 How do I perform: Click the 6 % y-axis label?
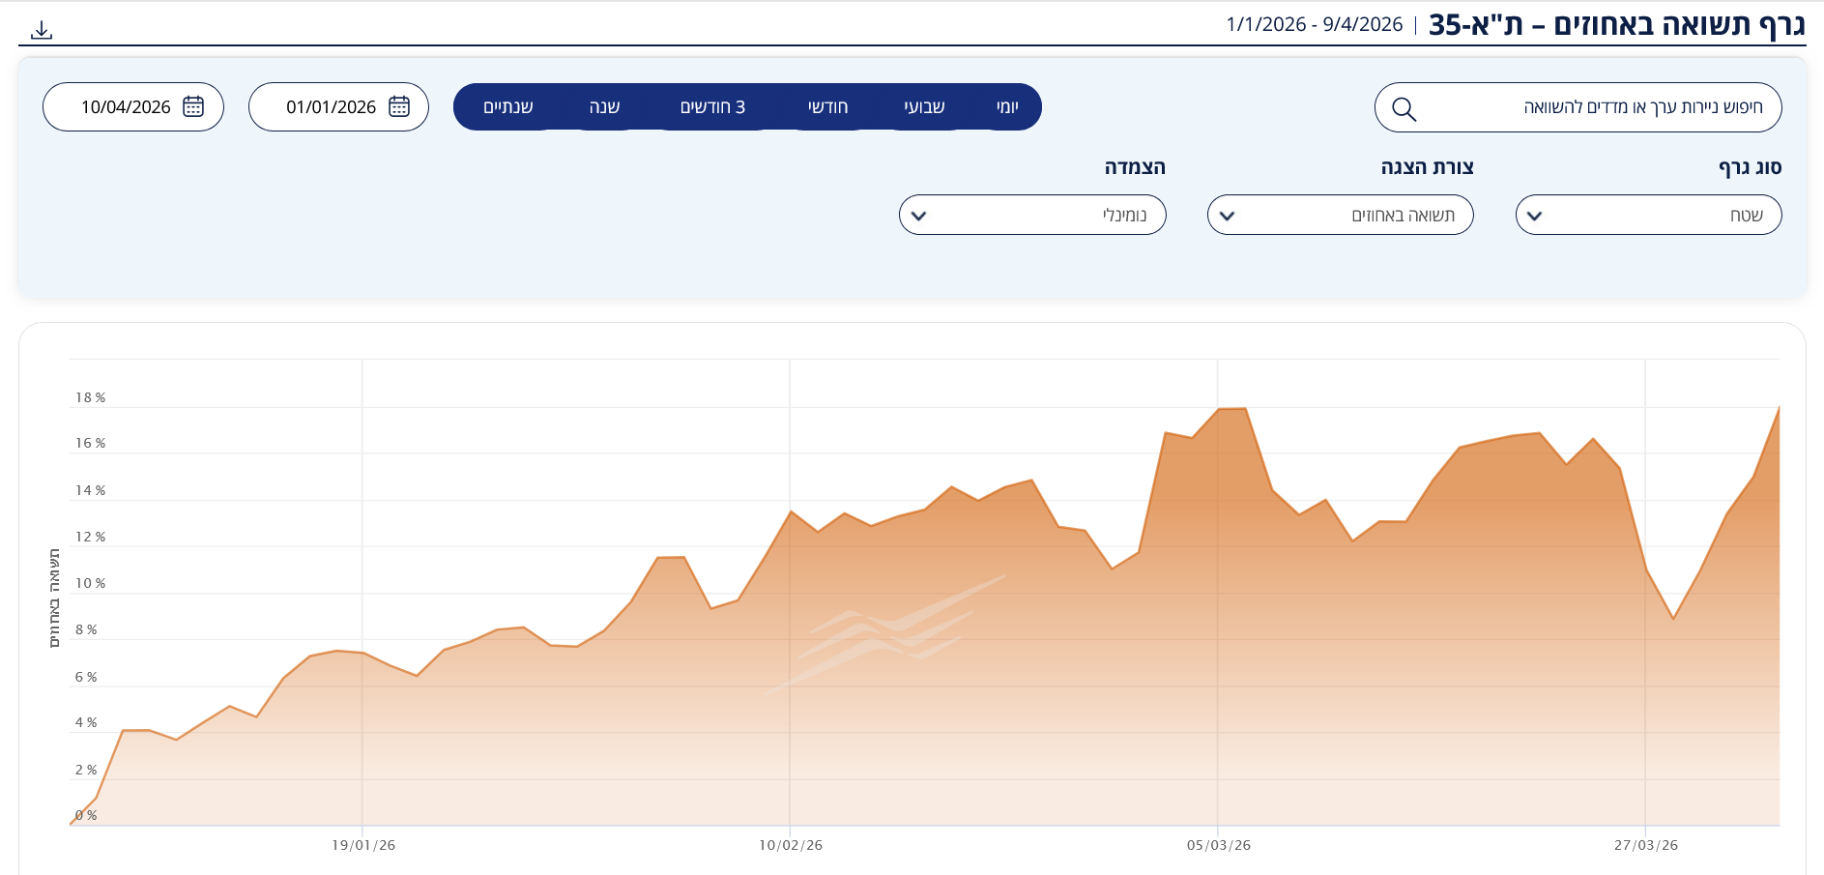pos(86,677)
